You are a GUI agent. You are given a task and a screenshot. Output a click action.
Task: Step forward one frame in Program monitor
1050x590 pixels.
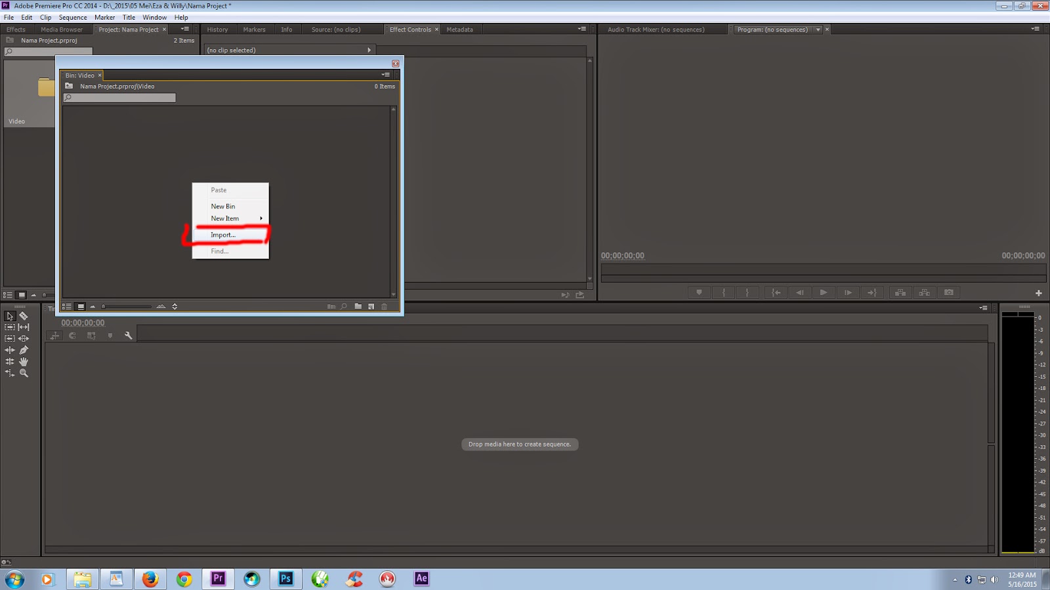click(848, 292)
